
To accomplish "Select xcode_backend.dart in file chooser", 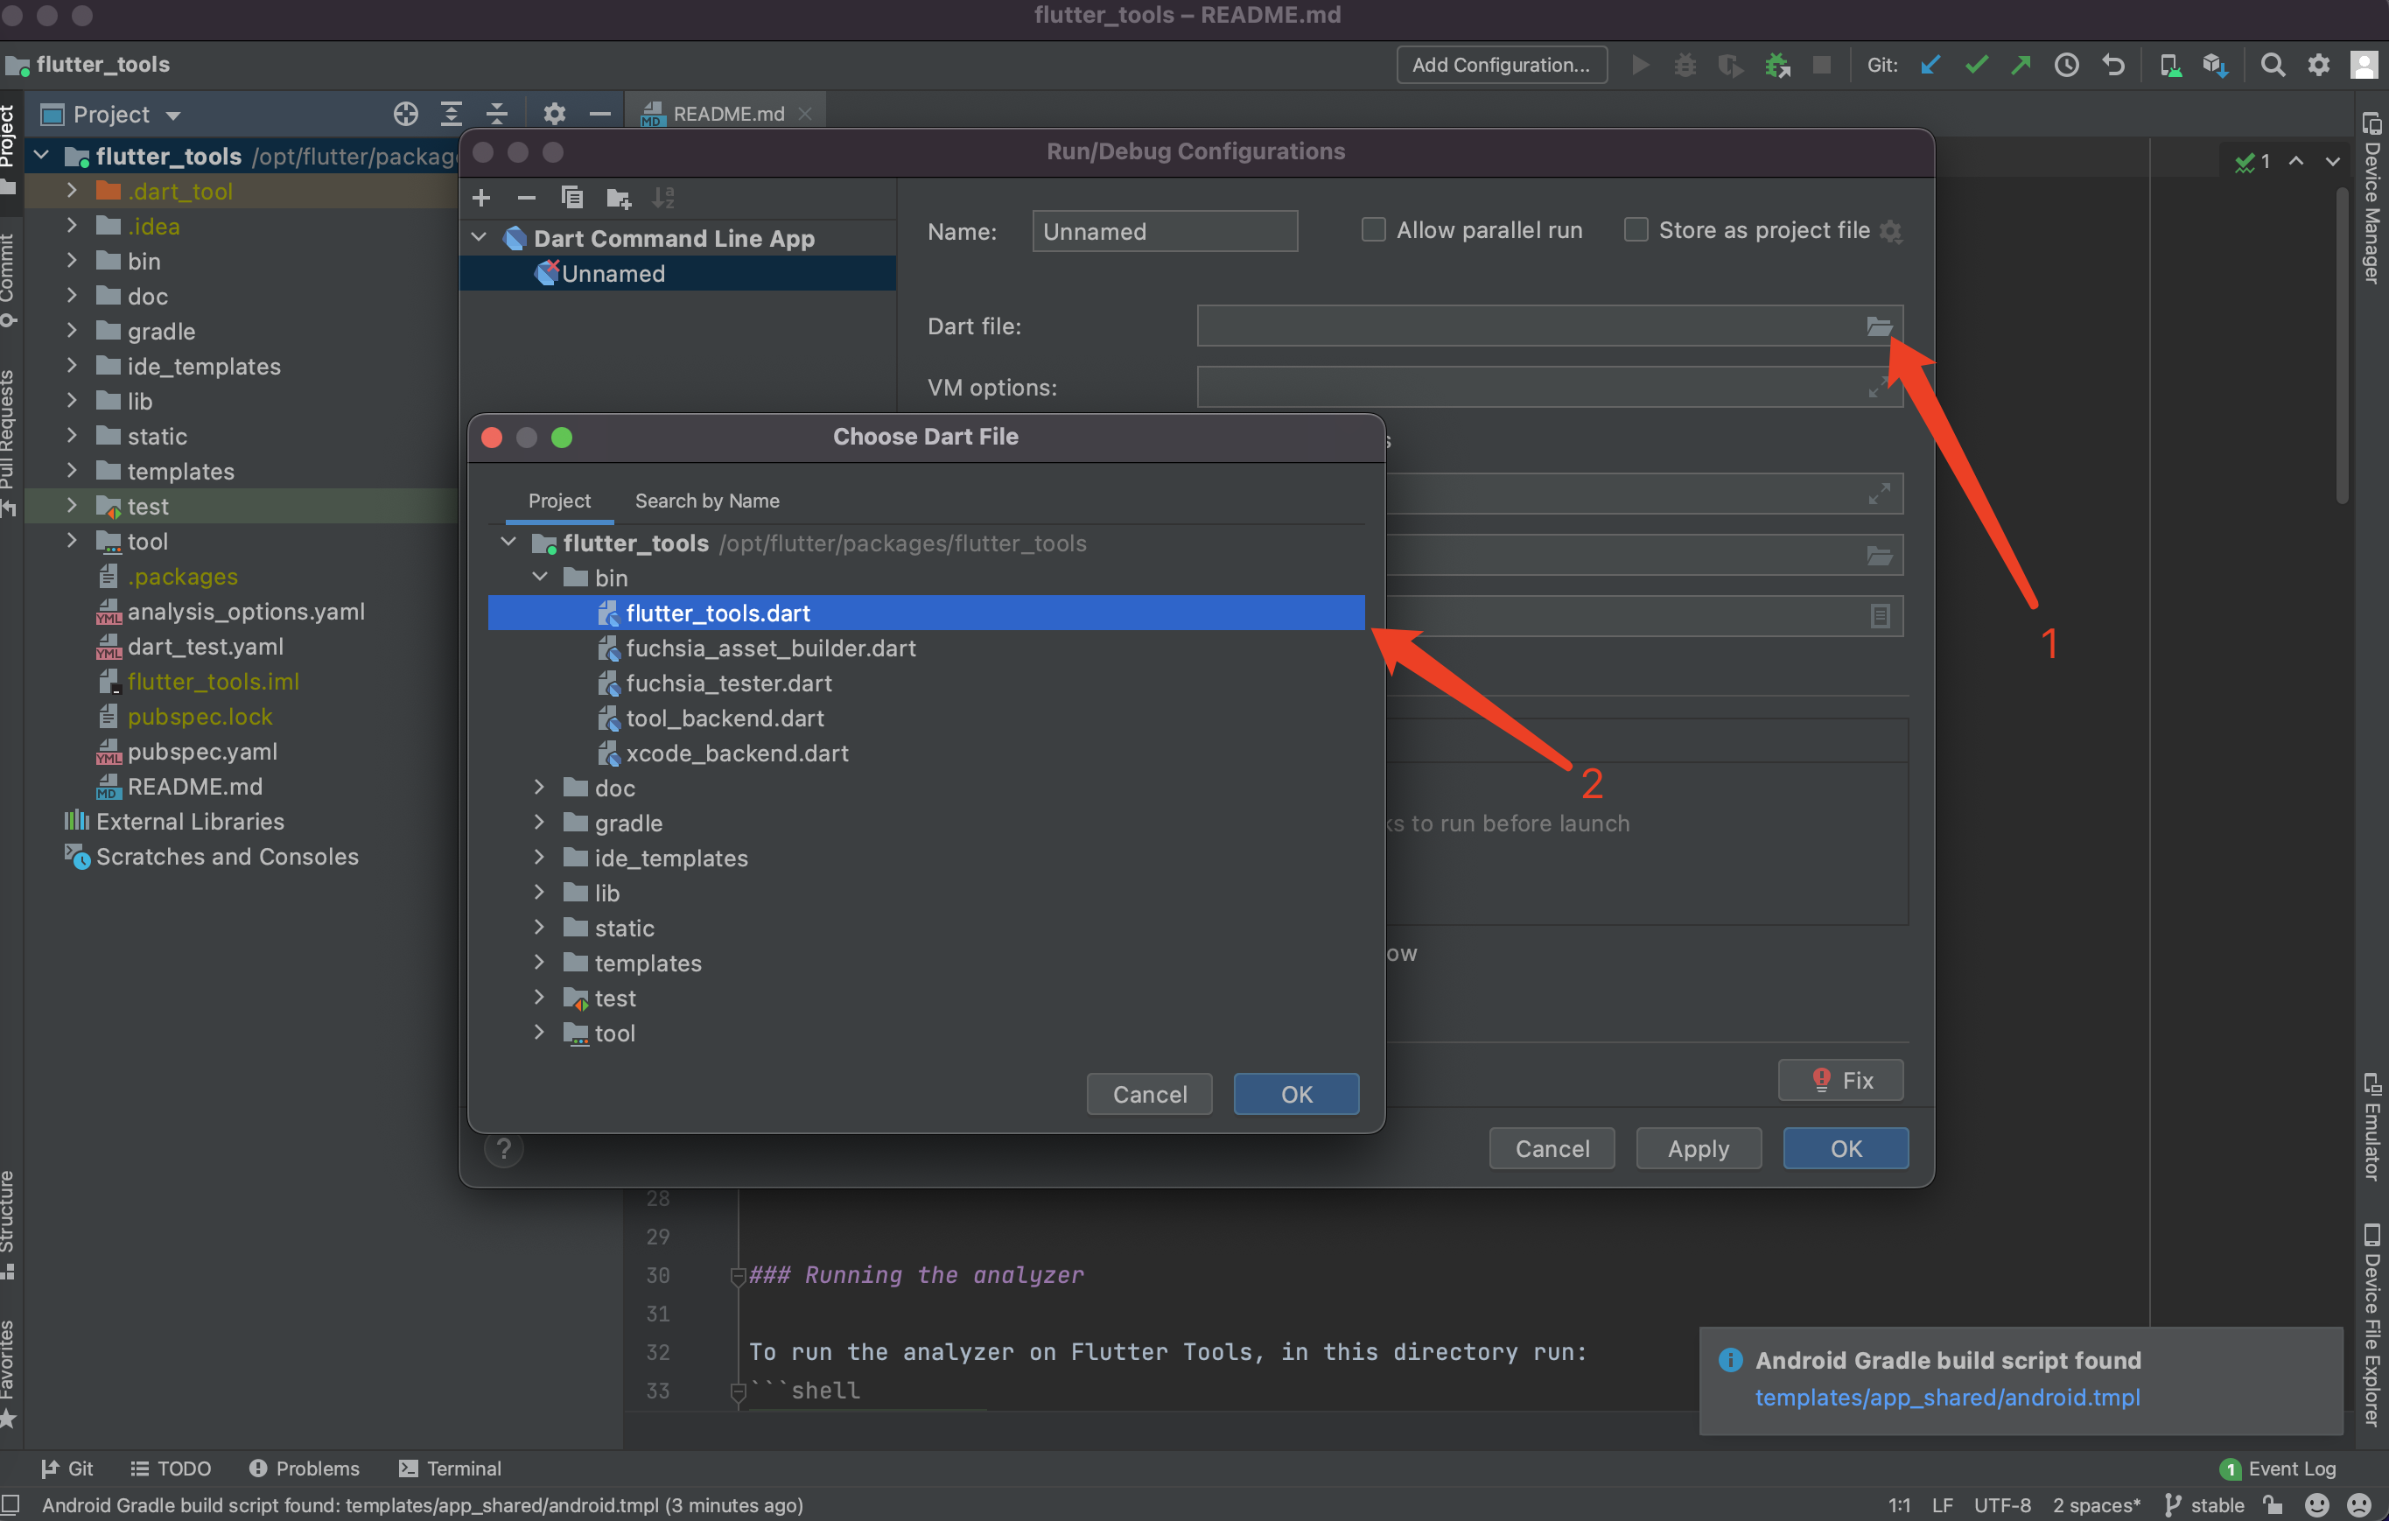I will [x=737, y=753].
